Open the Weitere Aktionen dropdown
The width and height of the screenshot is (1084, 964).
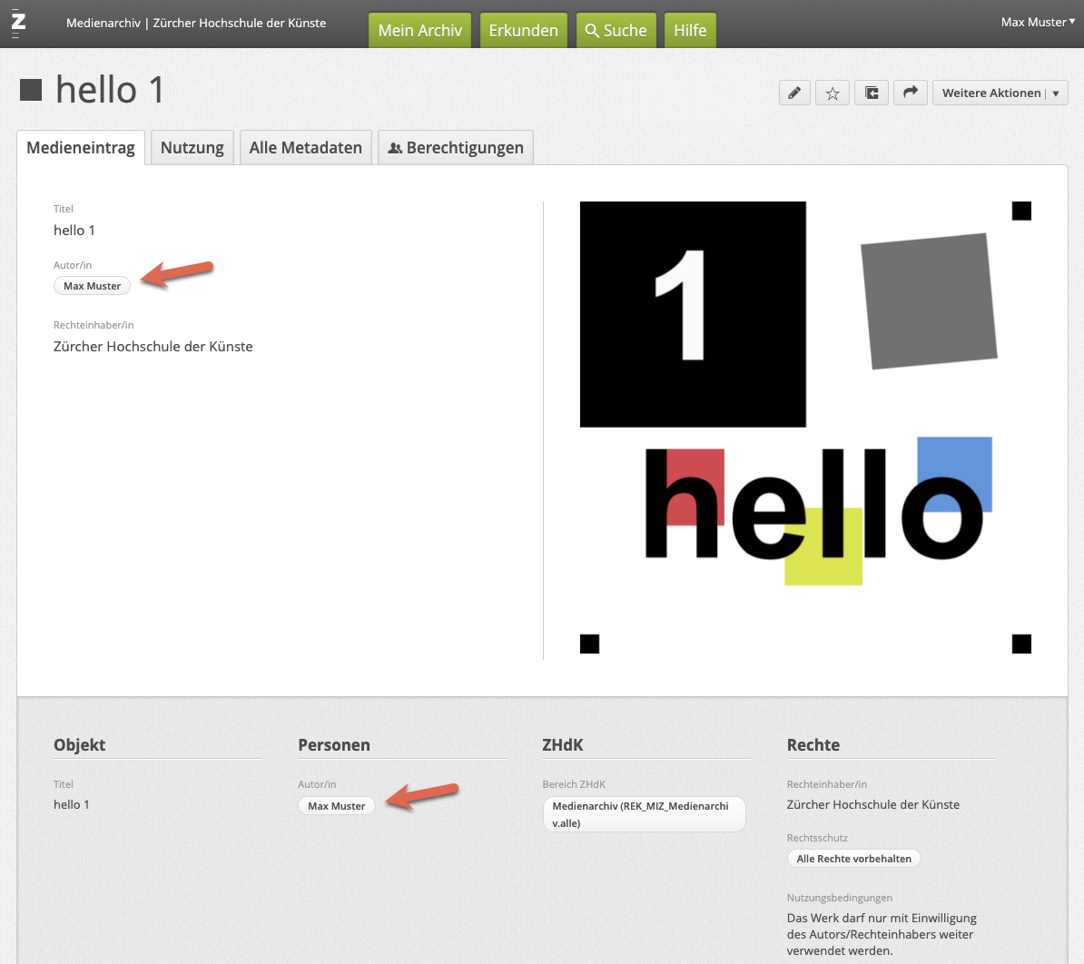point(1000,93)
